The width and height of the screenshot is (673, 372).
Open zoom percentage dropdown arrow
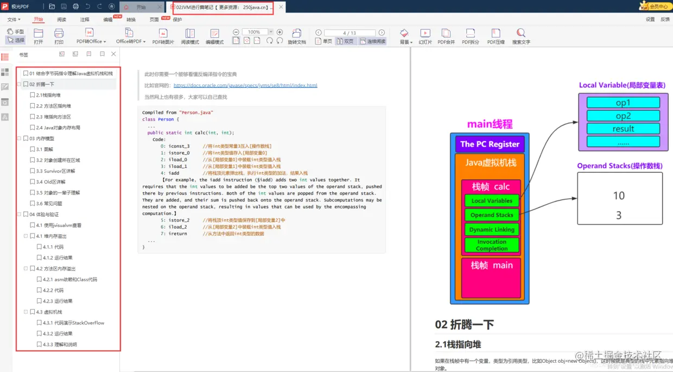(x=270, y=32)
